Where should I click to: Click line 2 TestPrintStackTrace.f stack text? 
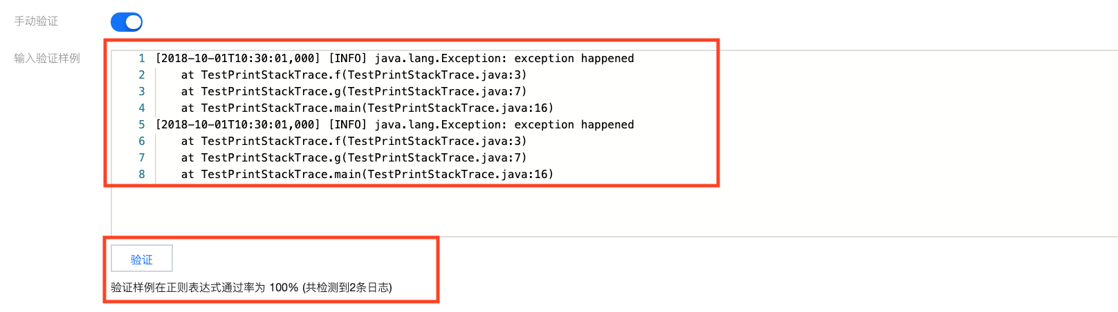point(353,75)
